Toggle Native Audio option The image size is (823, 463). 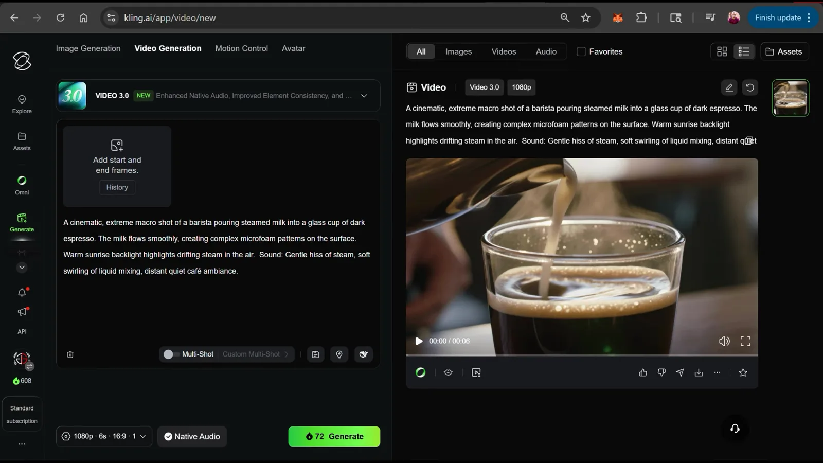tap(192, 436)
